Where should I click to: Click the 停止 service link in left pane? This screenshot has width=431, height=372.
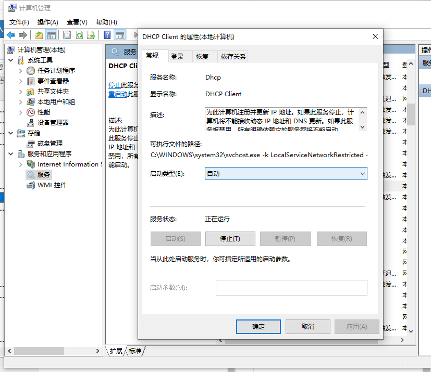point(114,85)
